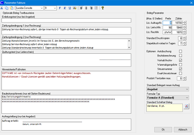Image resolution: width=194 pixels, height=135 pixels.
Task: Increase the Lfz. LiefschNr. counter
Action: point(185,26)
